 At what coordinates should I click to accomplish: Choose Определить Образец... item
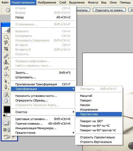click(43, 100)
